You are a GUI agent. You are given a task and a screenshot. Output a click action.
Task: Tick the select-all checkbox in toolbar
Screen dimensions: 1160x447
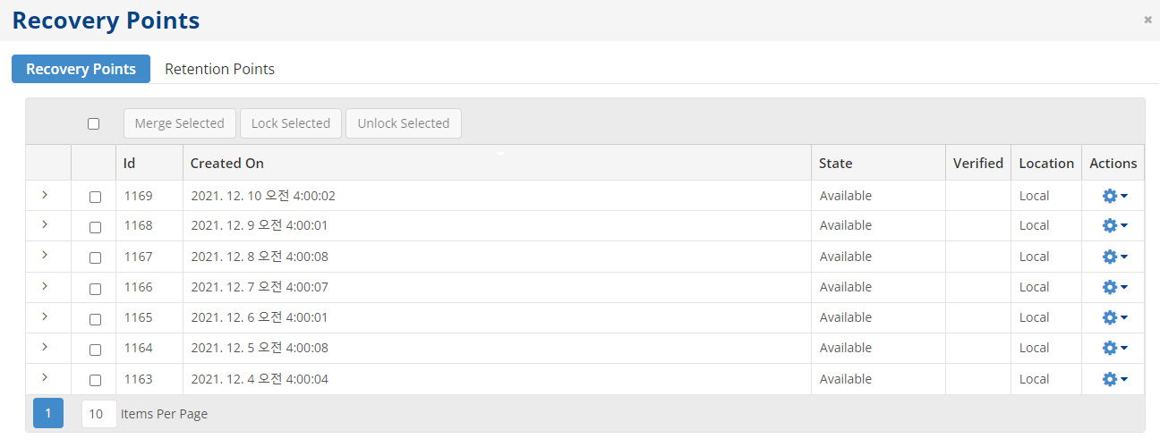(94, 124)
